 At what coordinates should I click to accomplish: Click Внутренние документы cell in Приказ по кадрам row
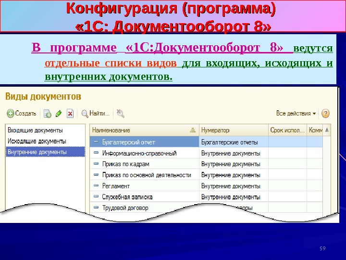234,164
